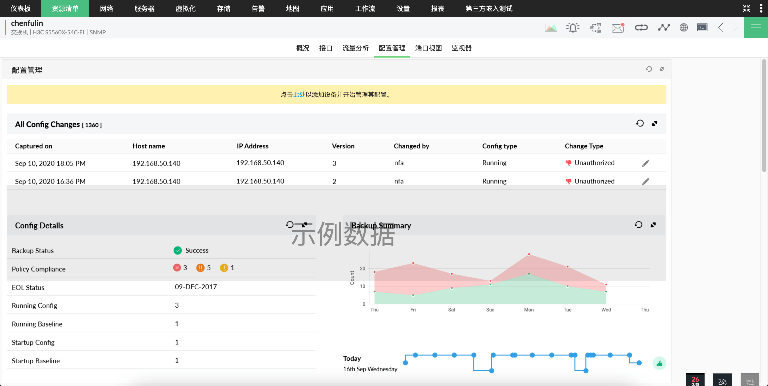
Task: Switch to the 端口视图 tab
Action: (x=428, y=48)
